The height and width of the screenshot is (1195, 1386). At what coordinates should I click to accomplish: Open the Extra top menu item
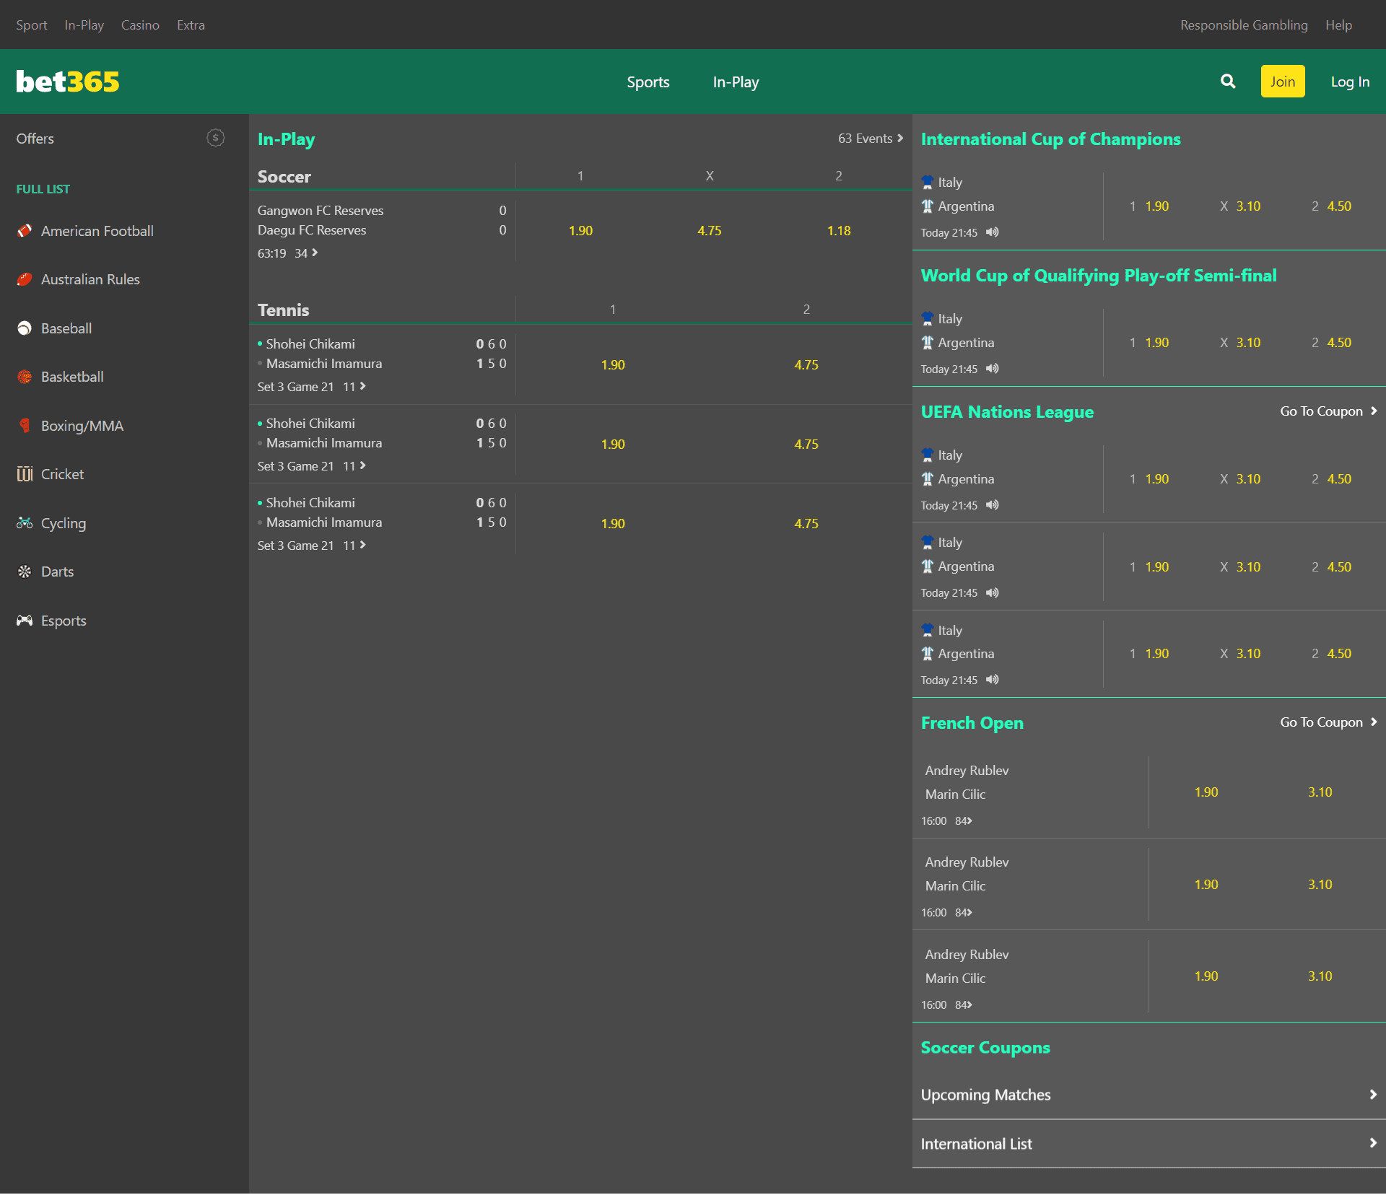[x=191, y=25]
